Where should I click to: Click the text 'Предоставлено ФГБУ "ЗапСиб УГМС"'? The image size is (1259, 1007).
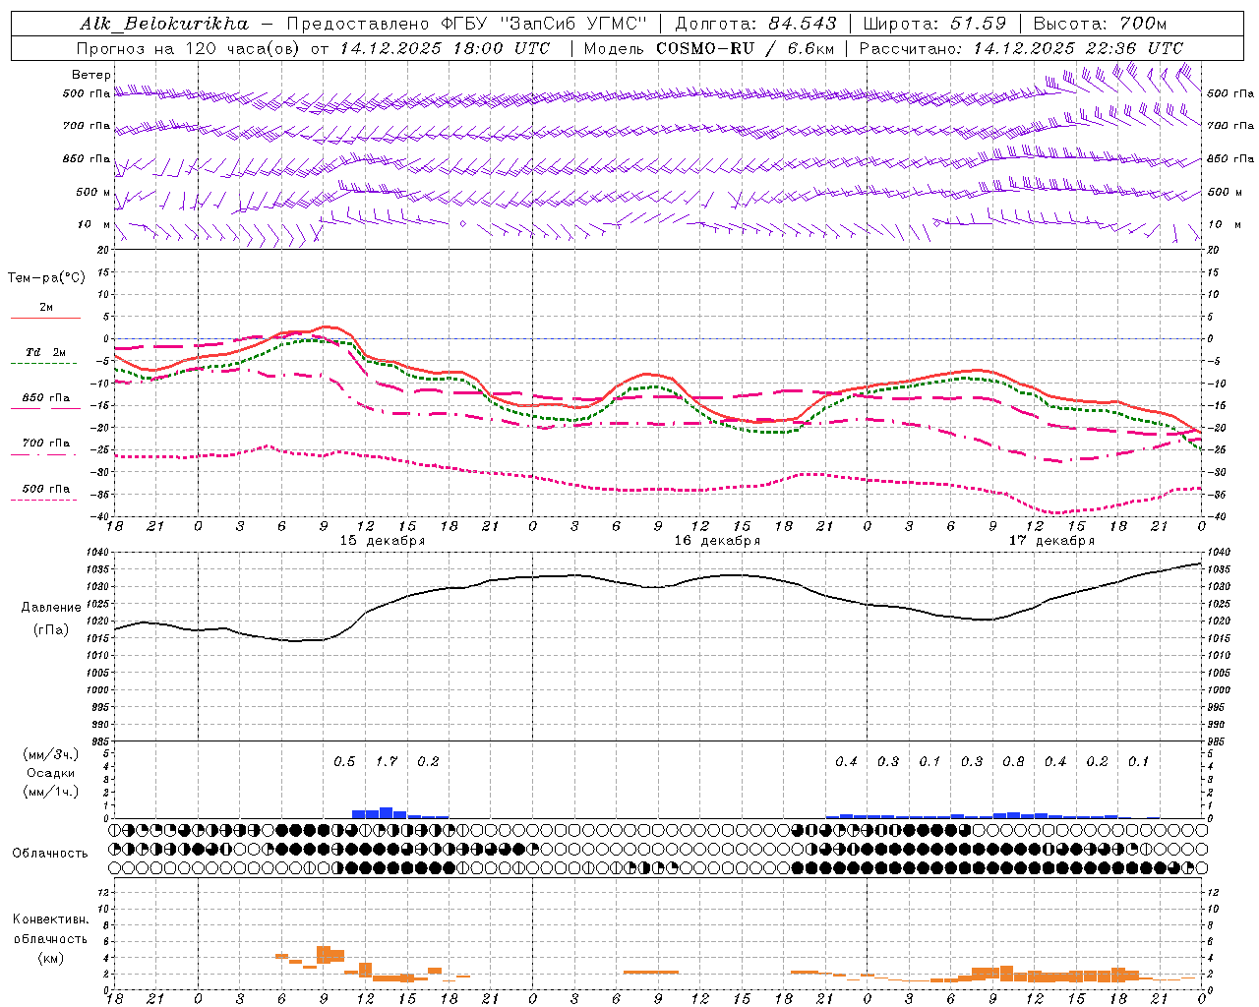pos(466,24)
